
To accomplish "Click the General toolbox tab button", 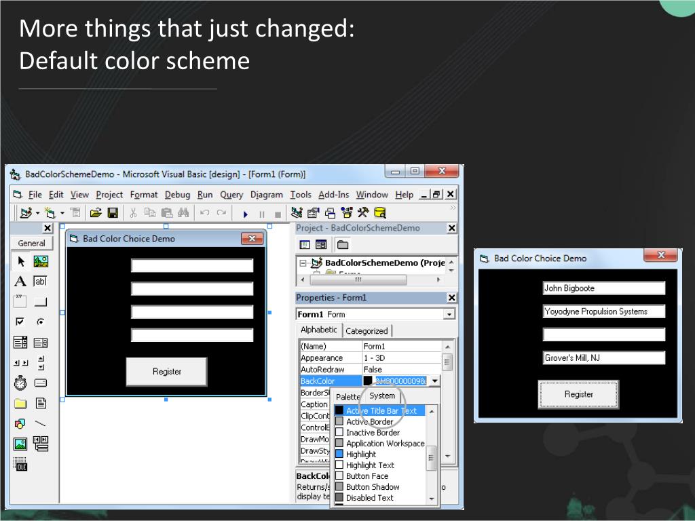I will coord(31,244).
